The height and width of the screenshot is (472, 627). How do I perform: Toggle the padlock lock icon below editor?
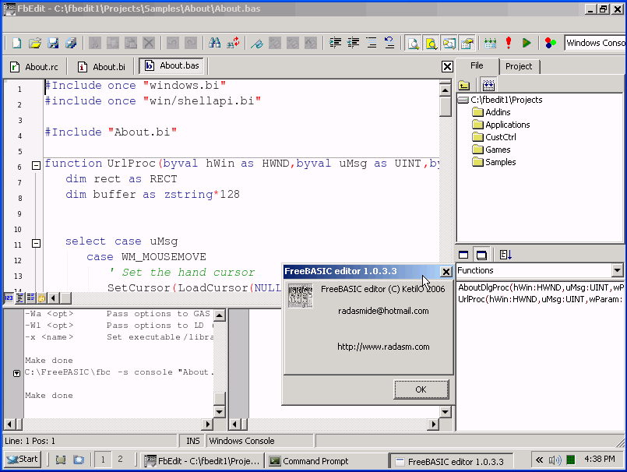(42, 298)
